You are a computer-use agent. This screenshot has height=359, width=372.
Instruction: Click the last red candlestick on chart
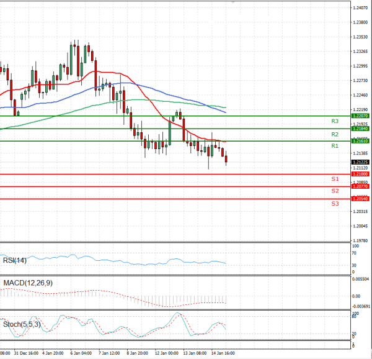click(x=226, y=159)
